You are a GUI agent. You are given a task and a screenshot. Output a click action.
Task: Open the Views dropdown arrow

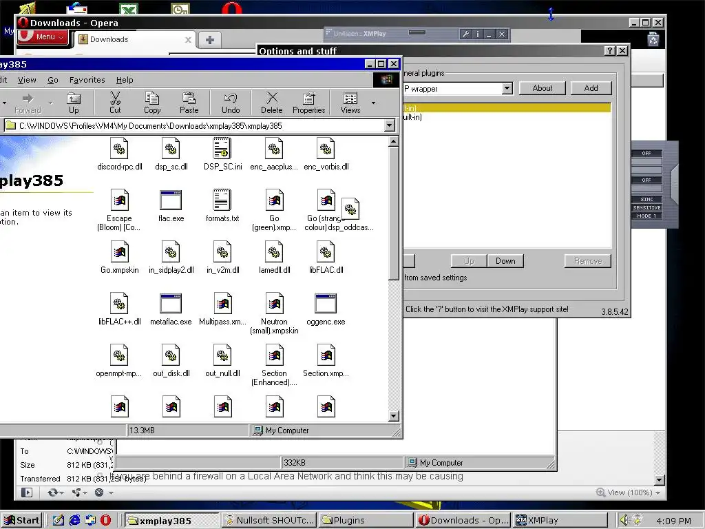(373, 103)
